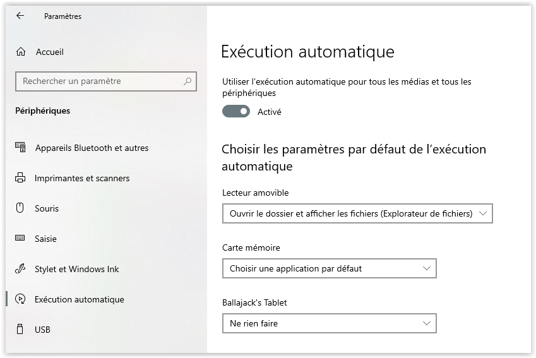Expand the Ballajack's Tablet dropdown
536x358 pixels.
[329, 323]
